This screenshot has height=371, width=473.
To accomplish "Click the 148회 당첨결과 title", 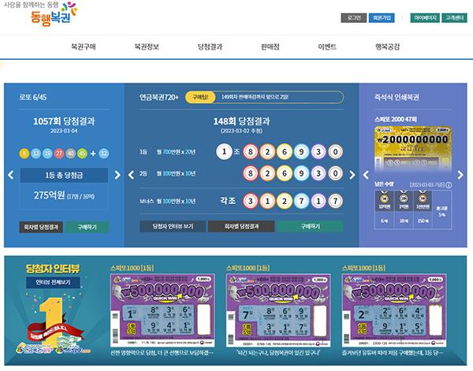I will (242, 121).
